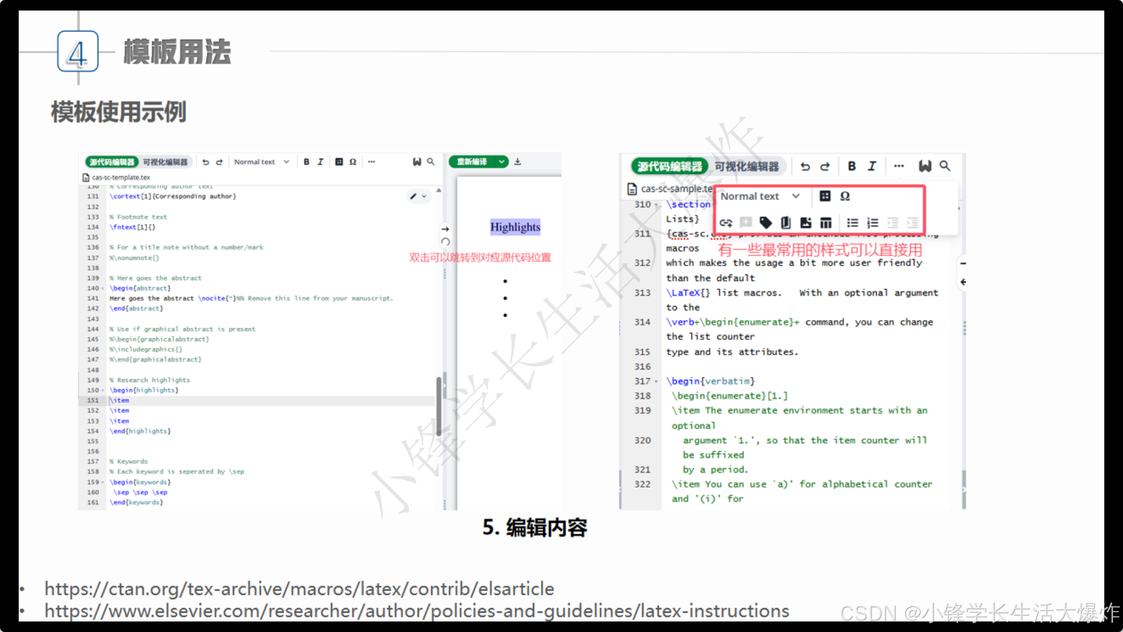
Task: Open the cas-sc-template.tex file tab
Action: [120, 177]
